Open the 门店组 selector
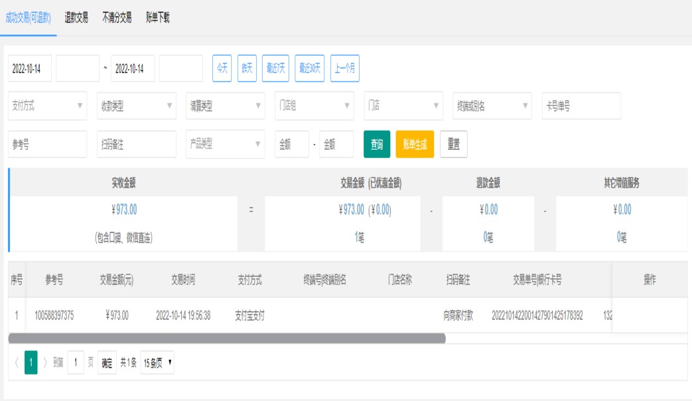The width and height of the screenshot is (692, 401). (314, 106)
